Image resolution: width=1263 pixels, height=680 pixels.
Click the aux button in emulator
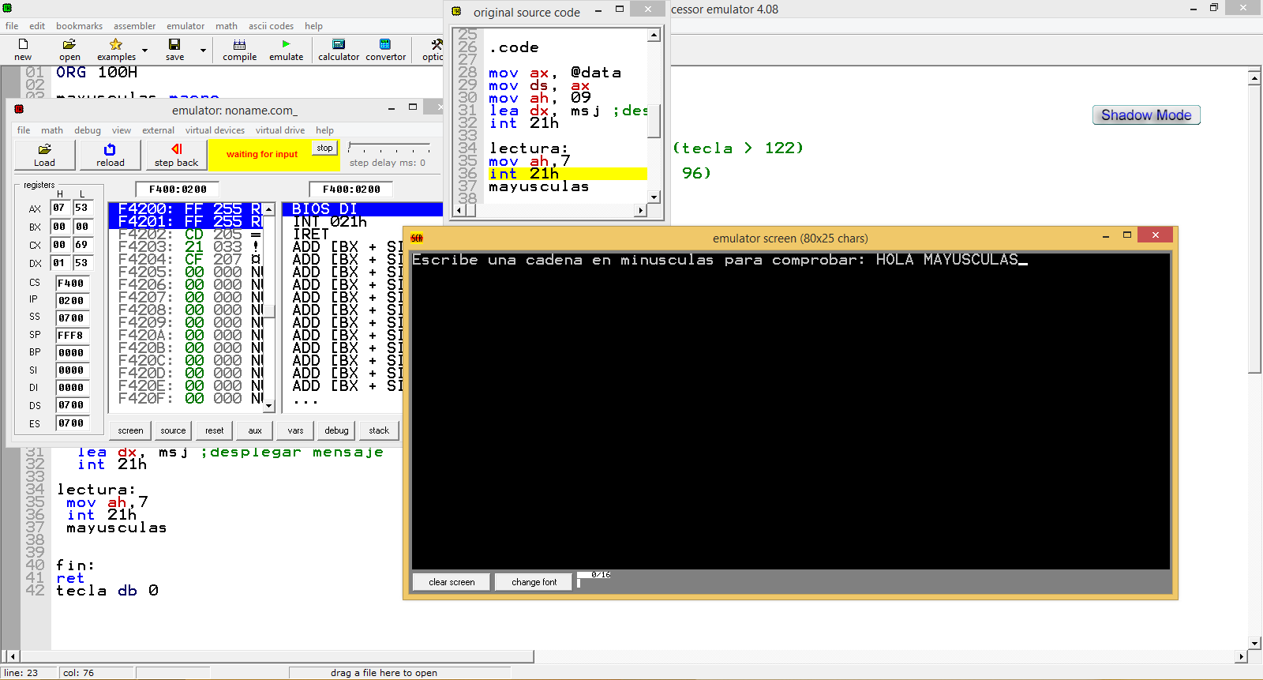[x=255, y=430]
